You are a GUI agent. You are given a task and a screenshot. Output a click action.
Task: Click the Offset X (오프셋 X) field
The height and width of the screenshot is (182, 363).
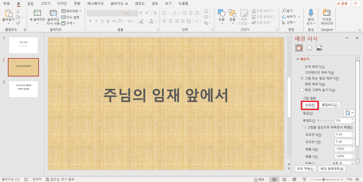[344, 134]
